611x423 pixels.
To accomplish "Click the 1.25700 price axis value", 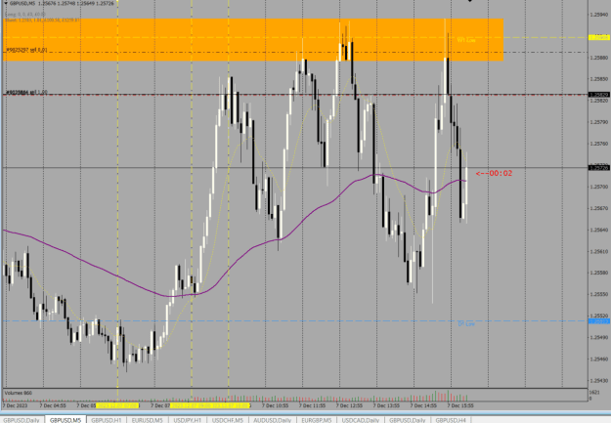I will click(598, 187).
